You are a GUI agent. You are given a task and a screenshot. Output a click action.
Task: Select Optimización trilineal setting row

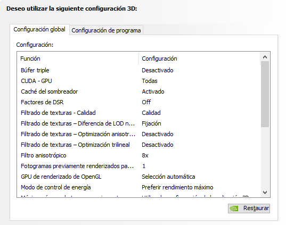(x=138, y=145)
